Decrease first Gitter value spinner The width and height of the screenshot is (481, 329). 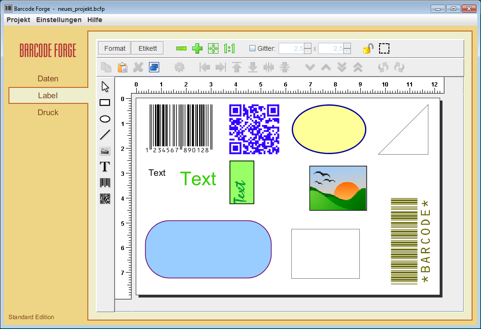pos(308,51)
